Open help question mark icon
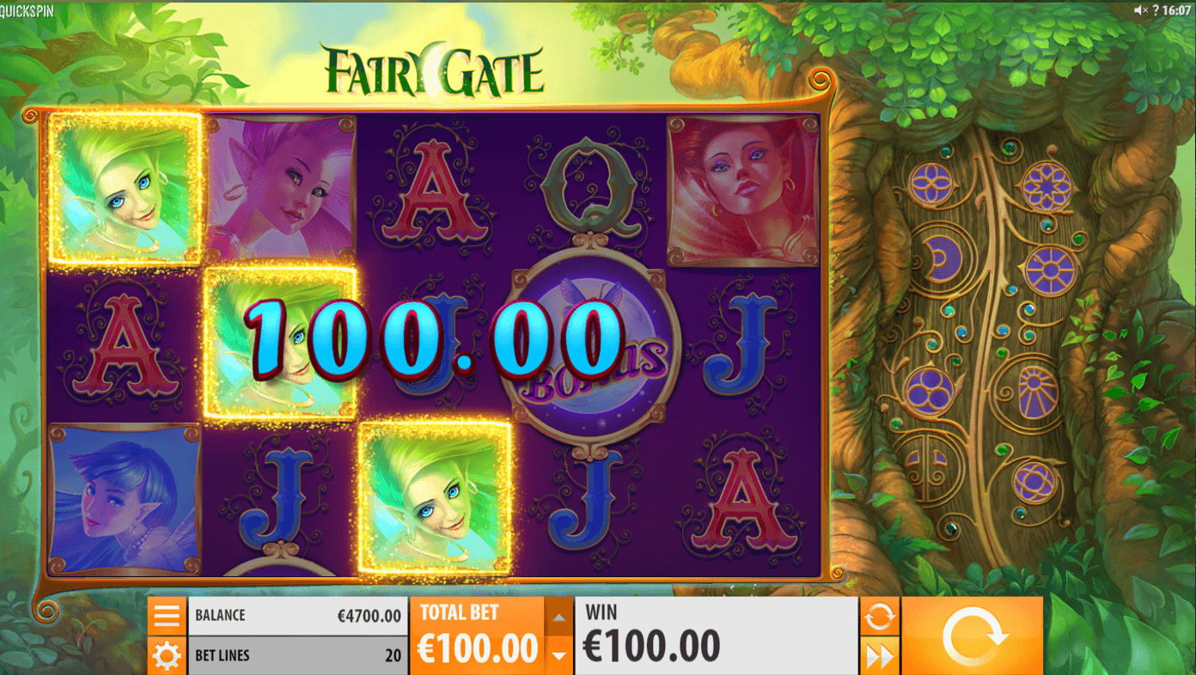 1156,10
